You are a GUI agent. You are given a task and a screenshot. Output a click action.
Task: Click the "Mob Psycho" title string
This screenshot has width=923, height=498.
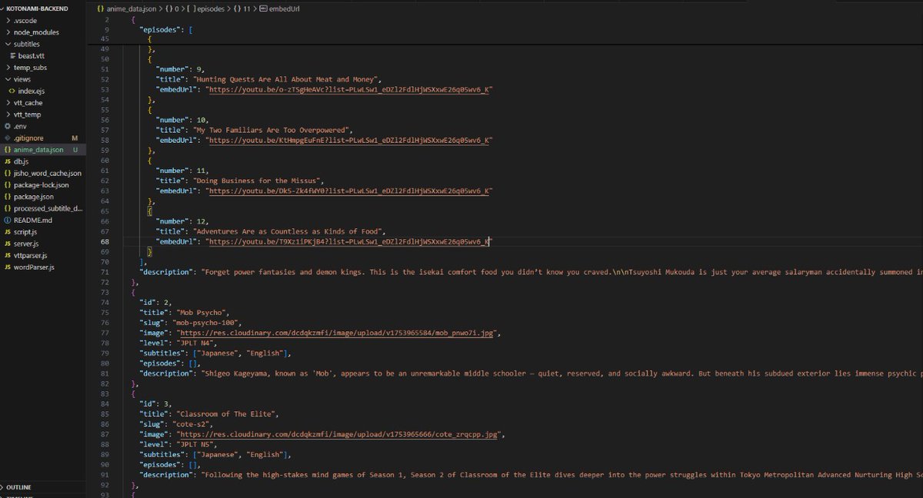point(201,314)
